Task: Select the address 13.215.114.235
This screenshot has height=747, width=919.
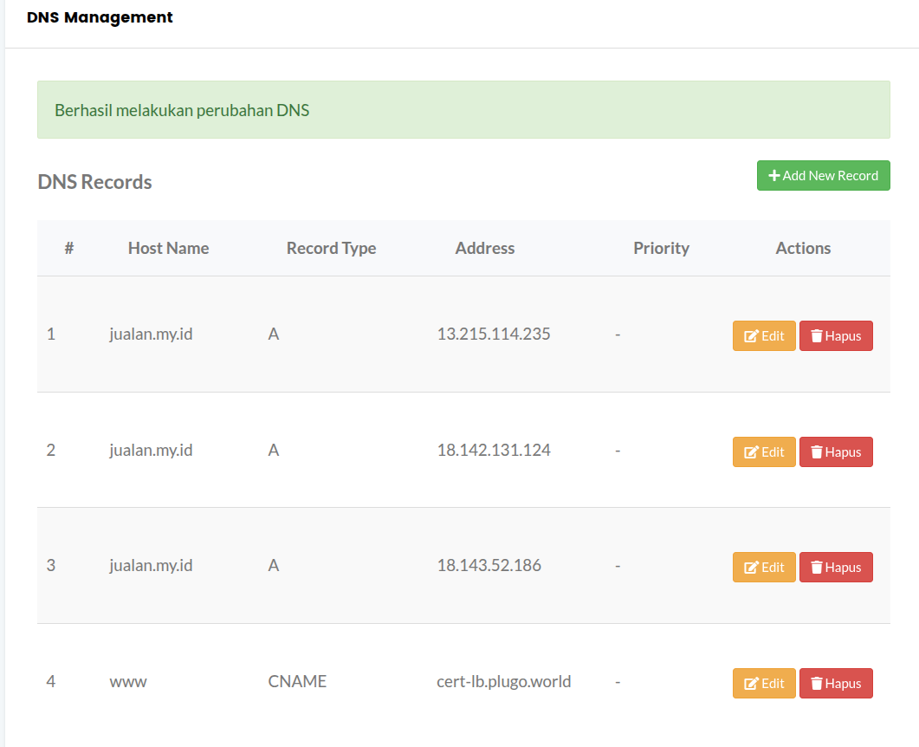Action: (494, 334)
